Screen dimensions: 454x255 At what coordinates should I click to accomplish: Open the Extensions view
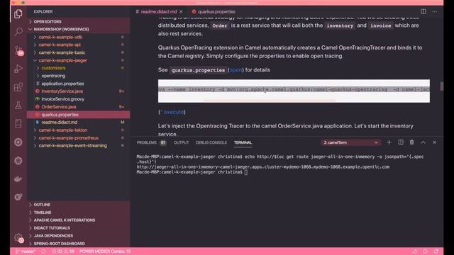(x=18, y=87)
